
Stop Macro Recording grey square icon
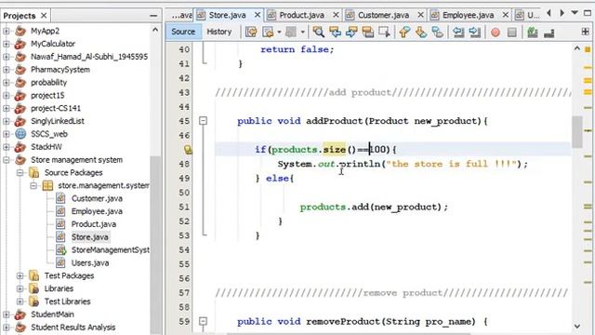coord(512,33)
